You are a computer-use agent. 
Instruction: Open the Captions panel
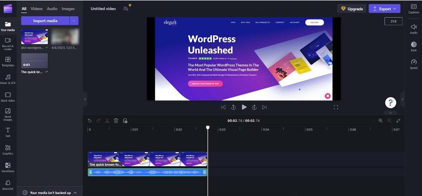click(x=414, y=9)
